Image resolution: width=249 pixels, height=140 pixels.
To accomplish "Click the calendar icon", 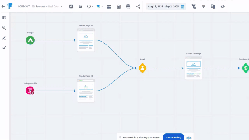I will point(182,7).
